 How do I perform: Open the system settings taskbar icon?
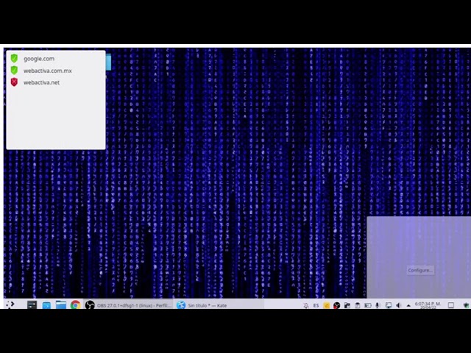coord(32,305)
